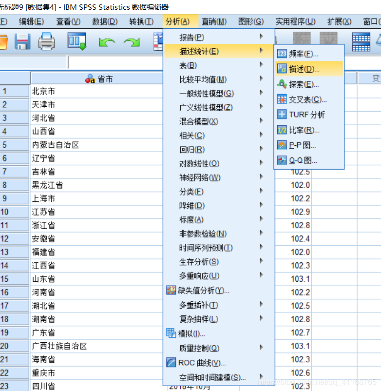
Task: Click the cell containing 上海市
Action: pyautogui.click(x=96, y=198)
